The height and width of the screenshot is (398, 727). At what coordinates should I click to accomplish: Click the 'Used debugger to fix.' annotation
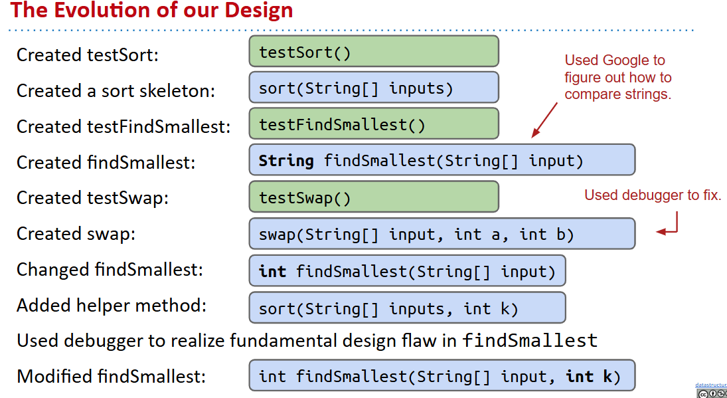[652, 195]
